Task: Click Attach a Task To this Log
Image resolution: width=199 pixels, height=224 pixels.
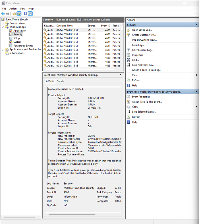Action: point(147,70)
